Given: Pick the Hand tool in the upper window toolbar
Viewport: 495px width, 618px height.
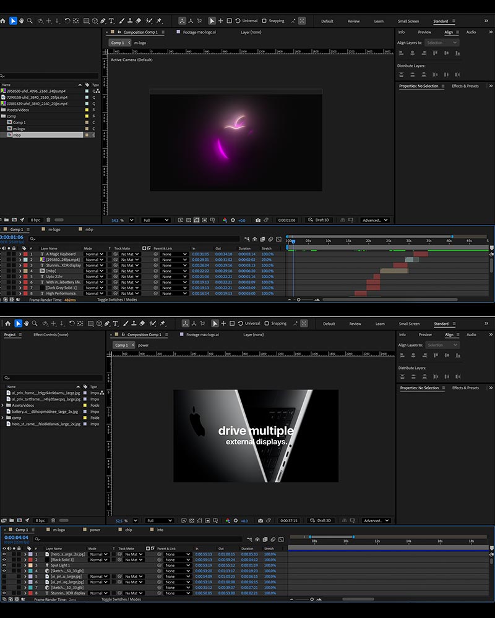Looking at the screenshot, I should [21, 20].
